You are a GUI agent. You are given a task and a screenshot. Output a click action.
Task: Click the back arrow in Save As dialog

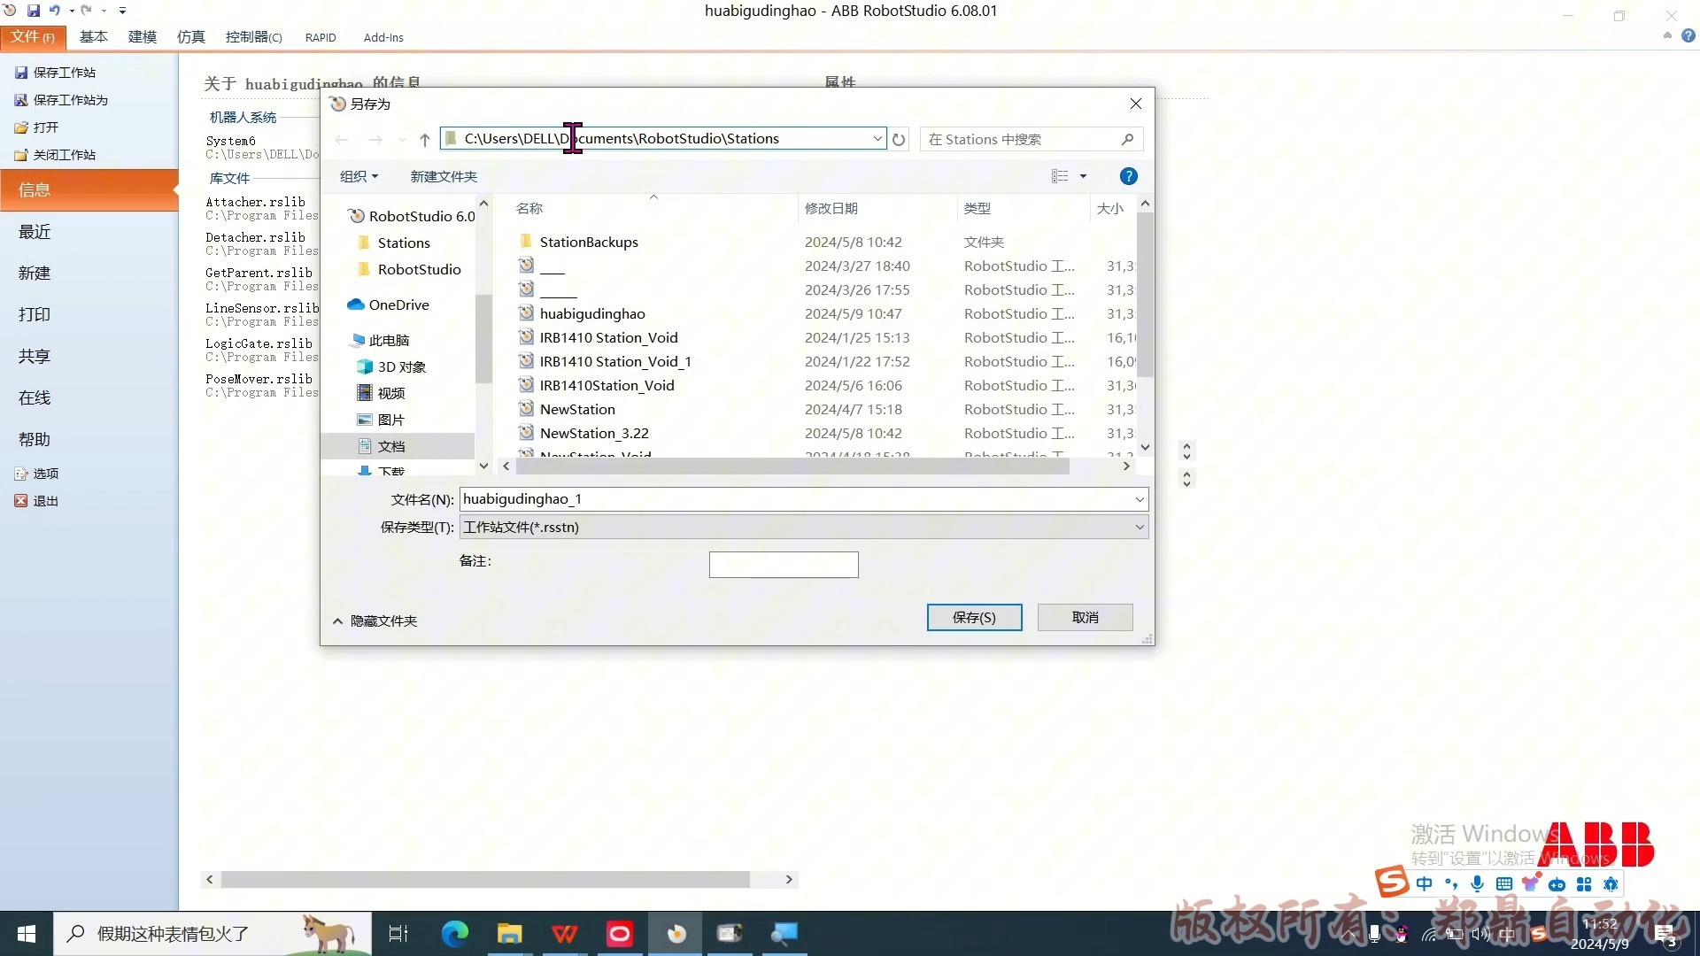point(342,139)
